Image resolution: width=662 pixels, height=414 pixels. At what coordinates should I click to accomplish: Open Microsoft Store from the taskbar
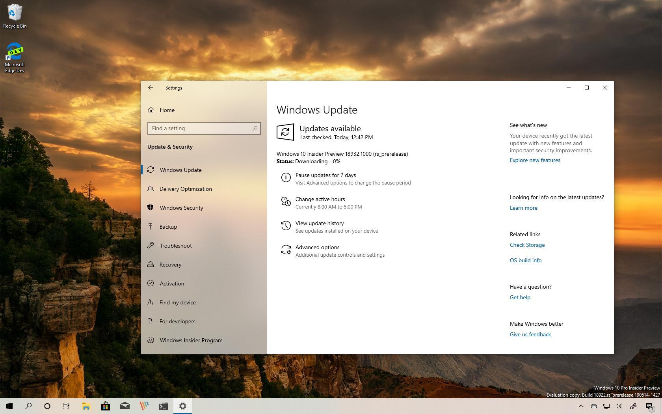click(105, 406)
